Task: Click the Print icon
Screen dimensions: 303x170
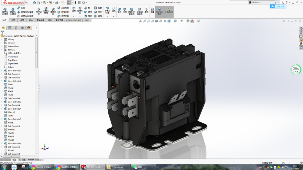Action: (57, 3)
